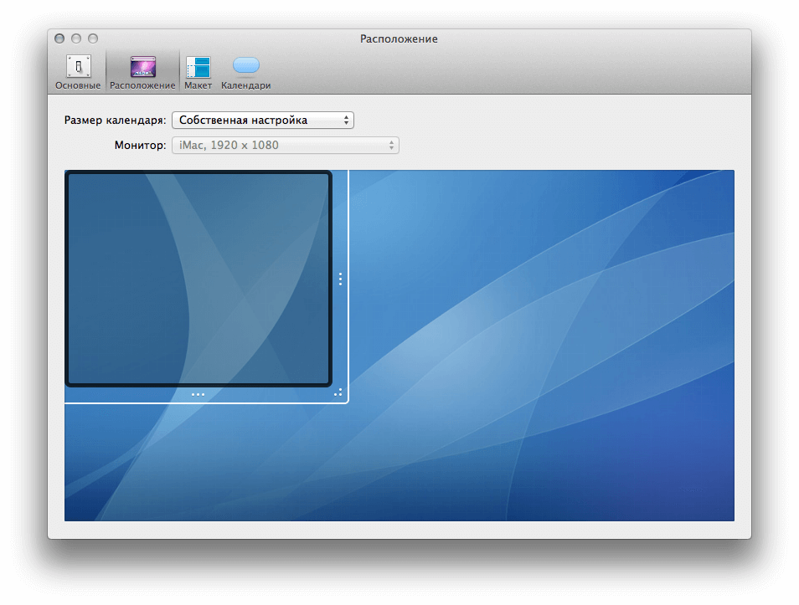
Task: Select the Расположение toolbar icon
Action: (142, 67)
